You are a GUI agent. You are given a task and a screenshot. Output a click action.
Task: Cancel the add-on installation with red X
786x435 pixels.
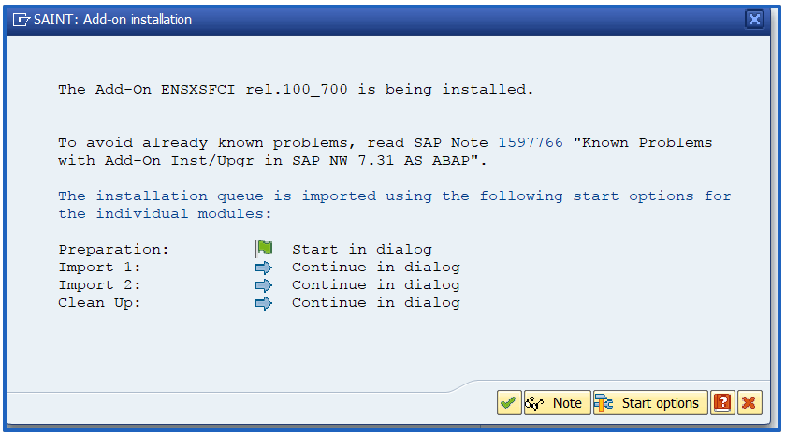(x=750, y=403)
